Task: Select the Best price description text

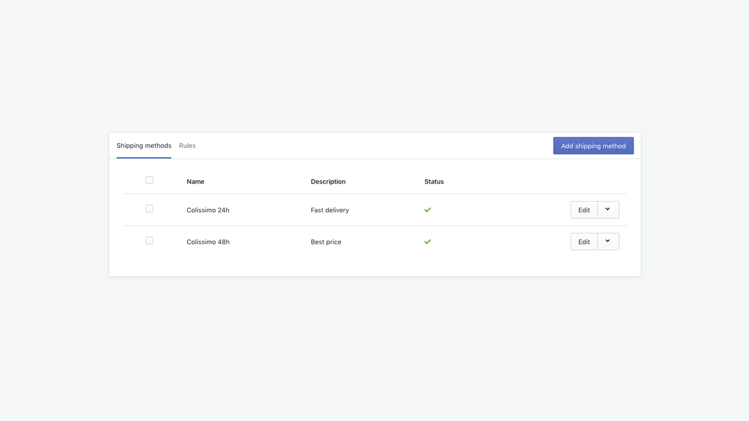Action: pyautogui.click(x=326, y=241)
